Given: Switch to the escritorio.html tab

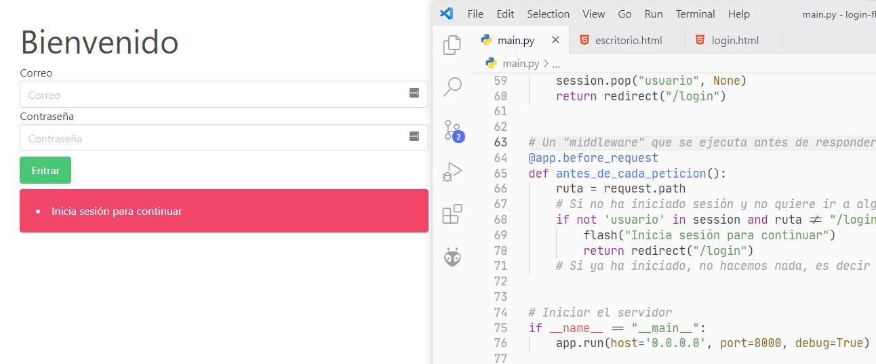Looking at the screenshot, I should click(628, 40).
